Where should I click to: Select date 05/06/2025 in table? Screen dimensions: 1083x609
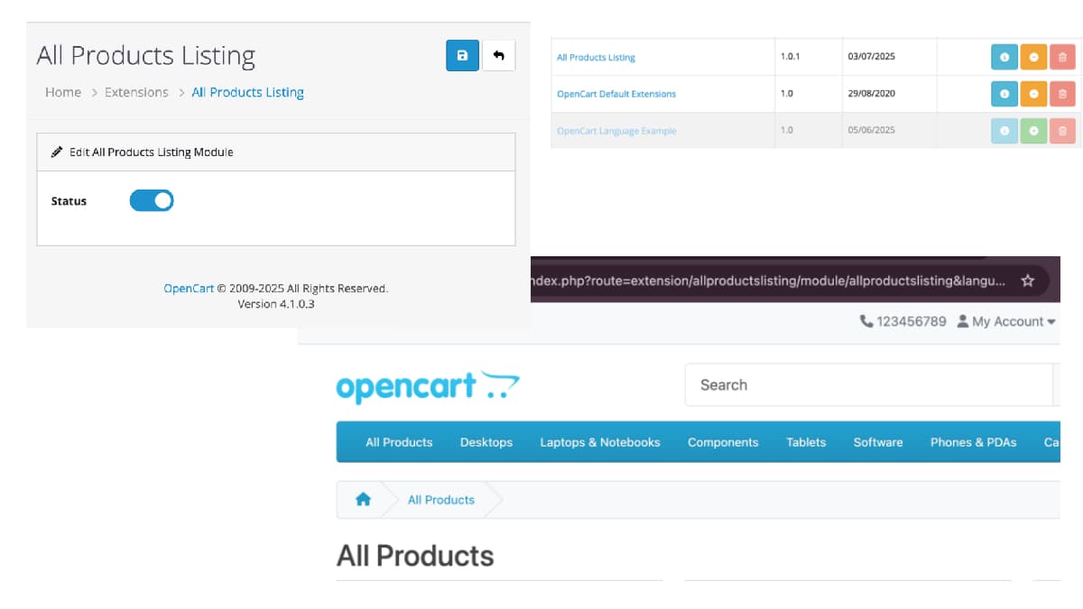coord(872,130)
